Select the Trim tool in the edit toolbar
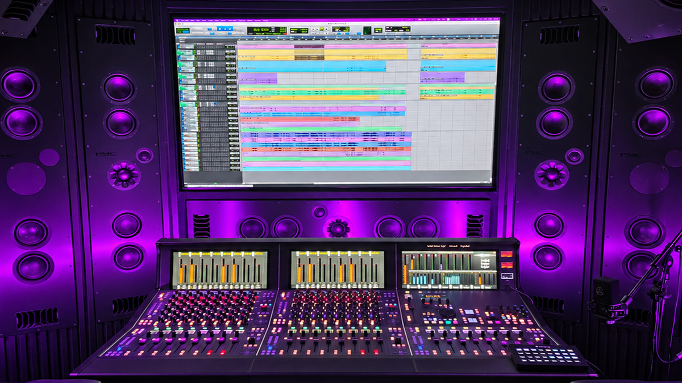This screenshot has height=383, width=682. 221,29
